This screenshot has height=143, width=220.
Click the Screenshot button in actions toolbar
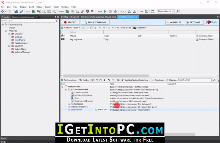(x=140, y=28)
